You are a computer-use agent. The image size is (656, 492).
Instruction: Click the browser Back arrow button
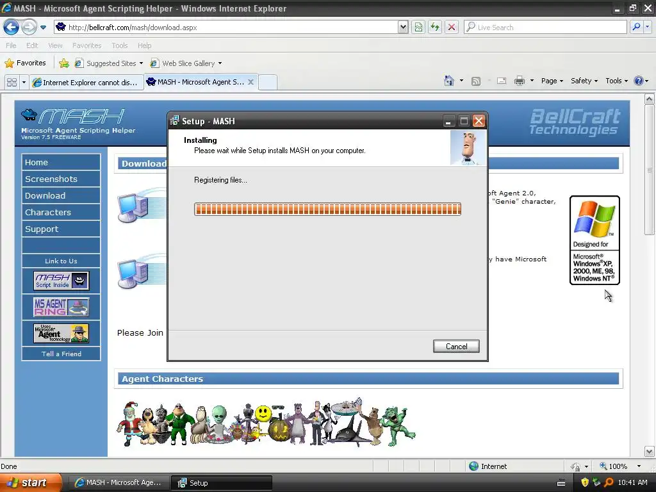[11, 28]
